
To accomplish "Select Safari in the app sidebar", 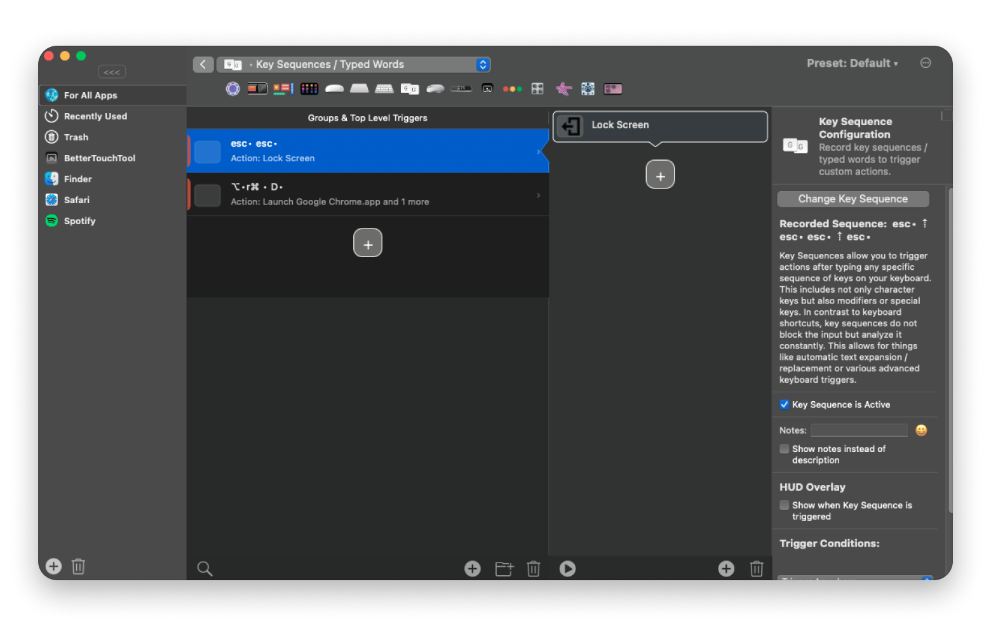I will point(76,200).
